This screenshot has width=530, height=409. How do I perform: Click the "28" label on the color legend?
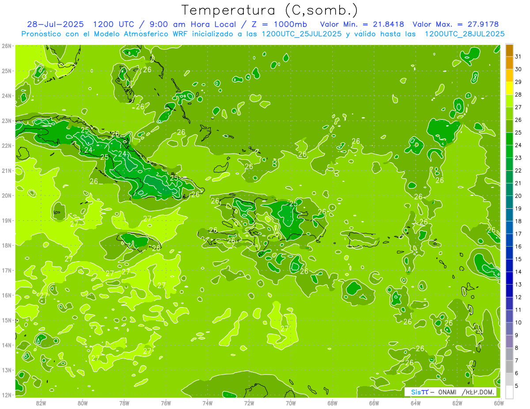[519, 94]
